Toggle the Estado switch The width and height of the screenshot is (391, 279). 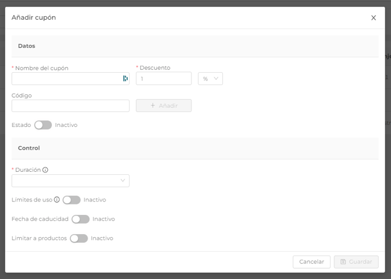click(43, 125)
